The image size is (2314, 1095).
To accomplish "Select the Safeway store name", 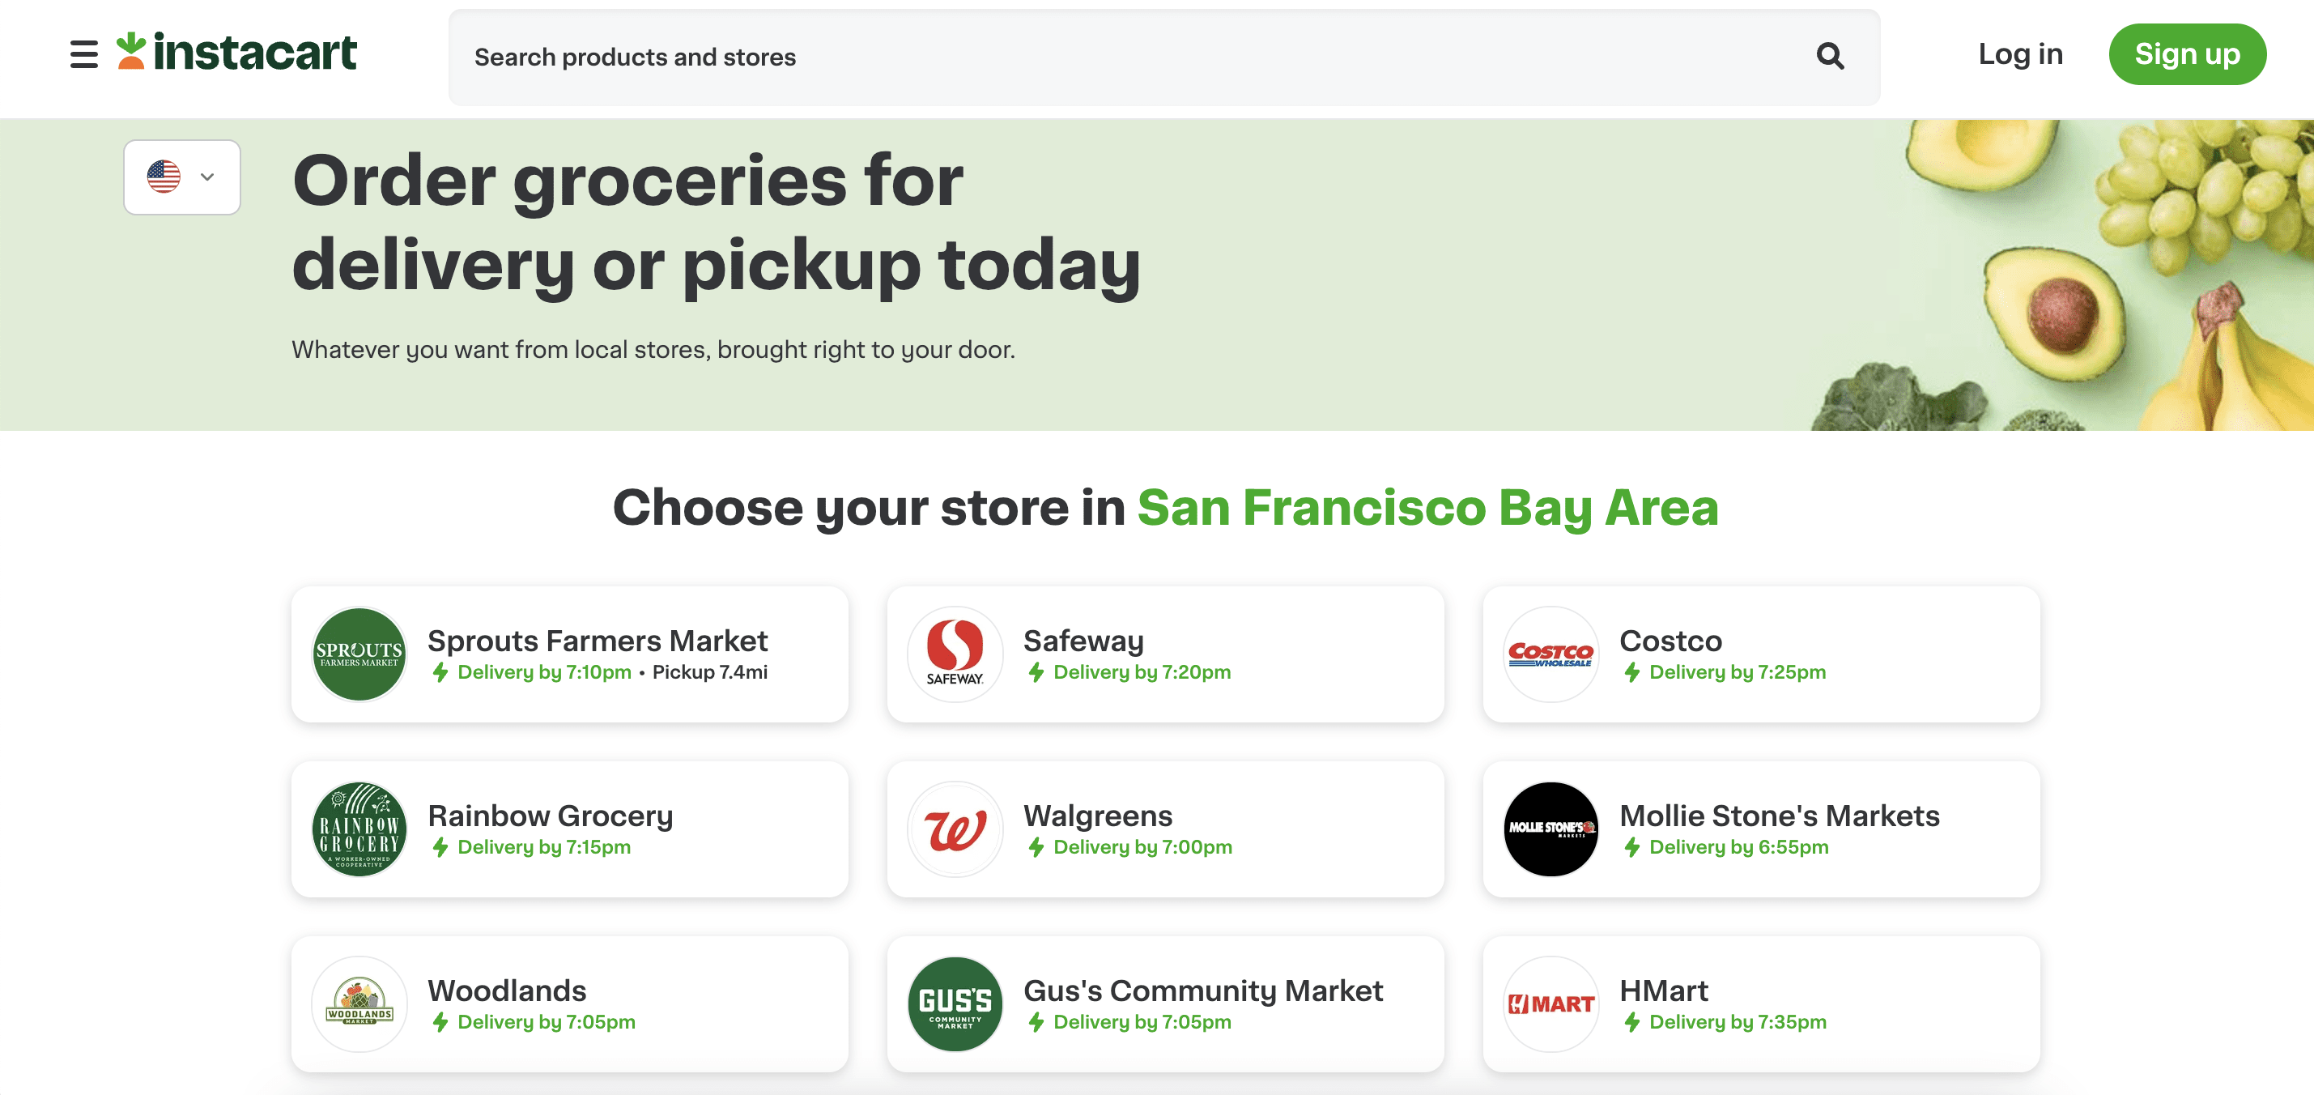I will (1083, 641).
